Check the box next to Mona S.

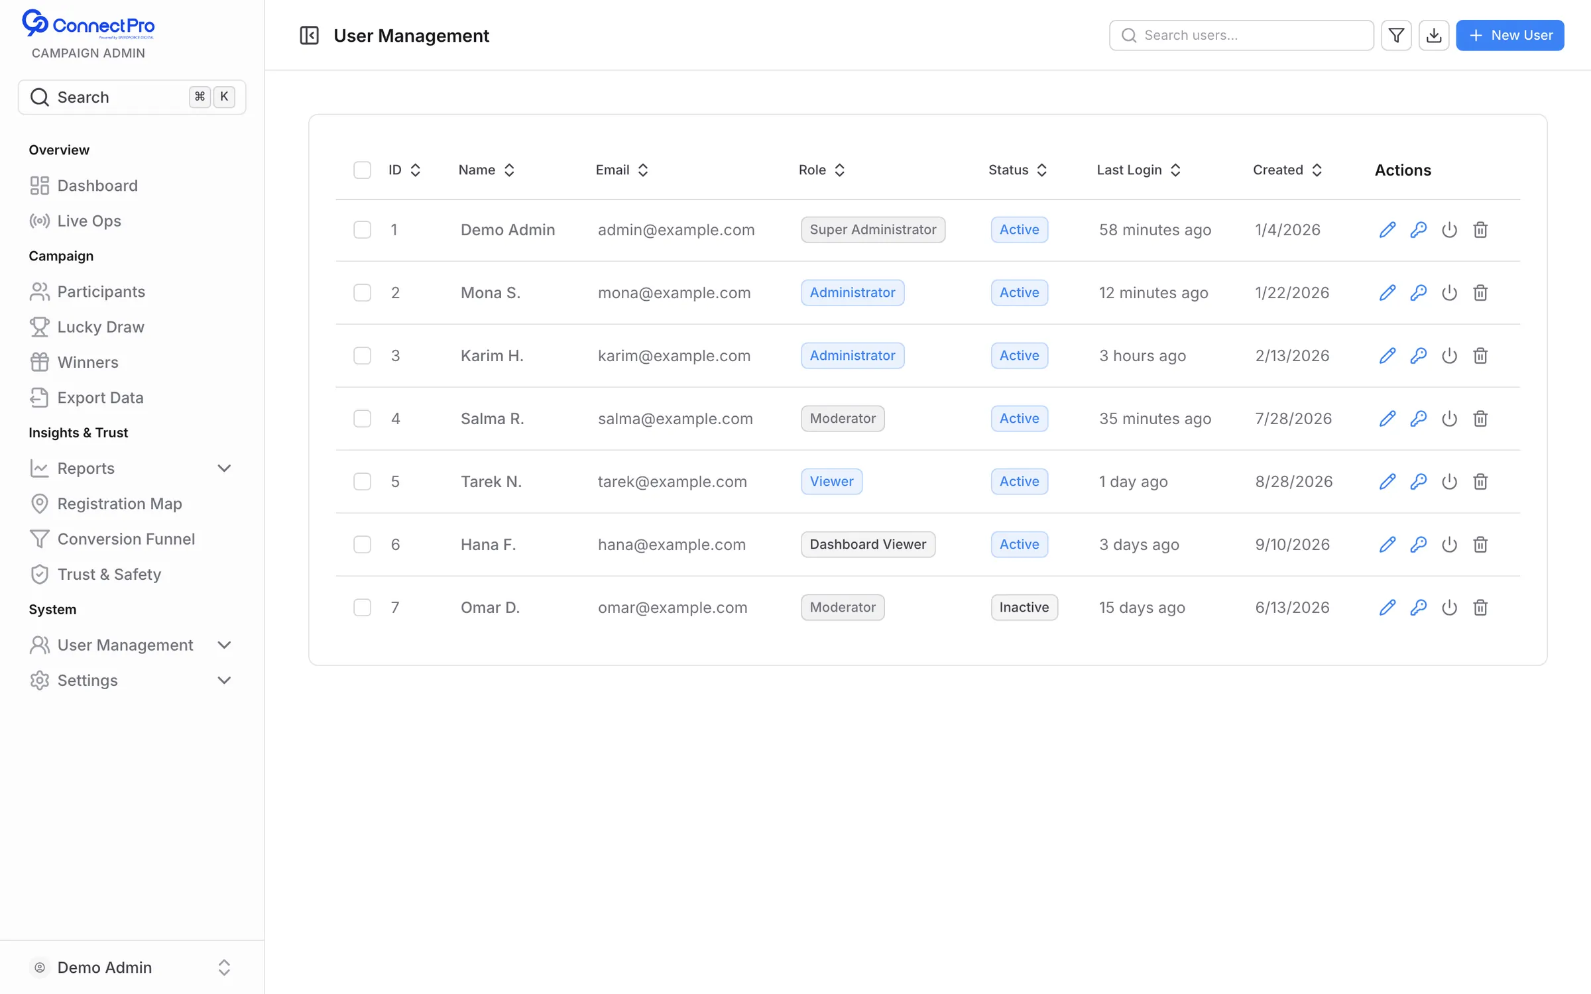coord(363,293)
